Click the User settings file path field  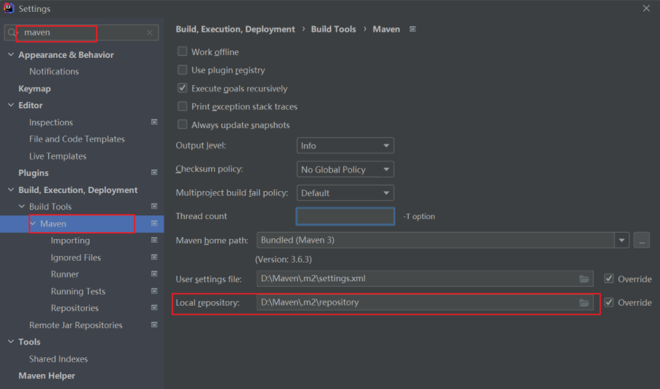coord(425,278)
